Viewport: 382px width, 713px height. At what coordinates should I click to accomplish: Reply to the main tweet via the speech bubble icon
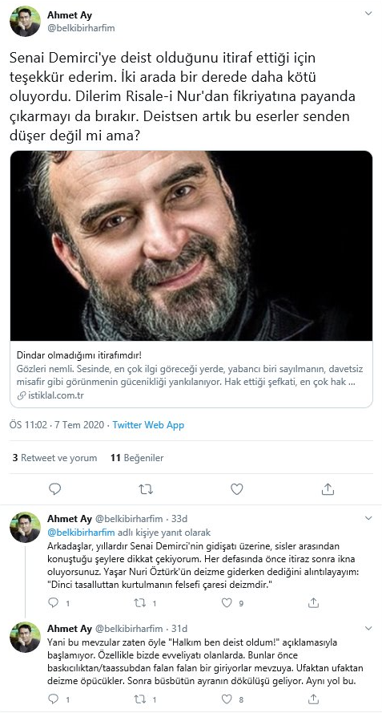tap(55, 488)
